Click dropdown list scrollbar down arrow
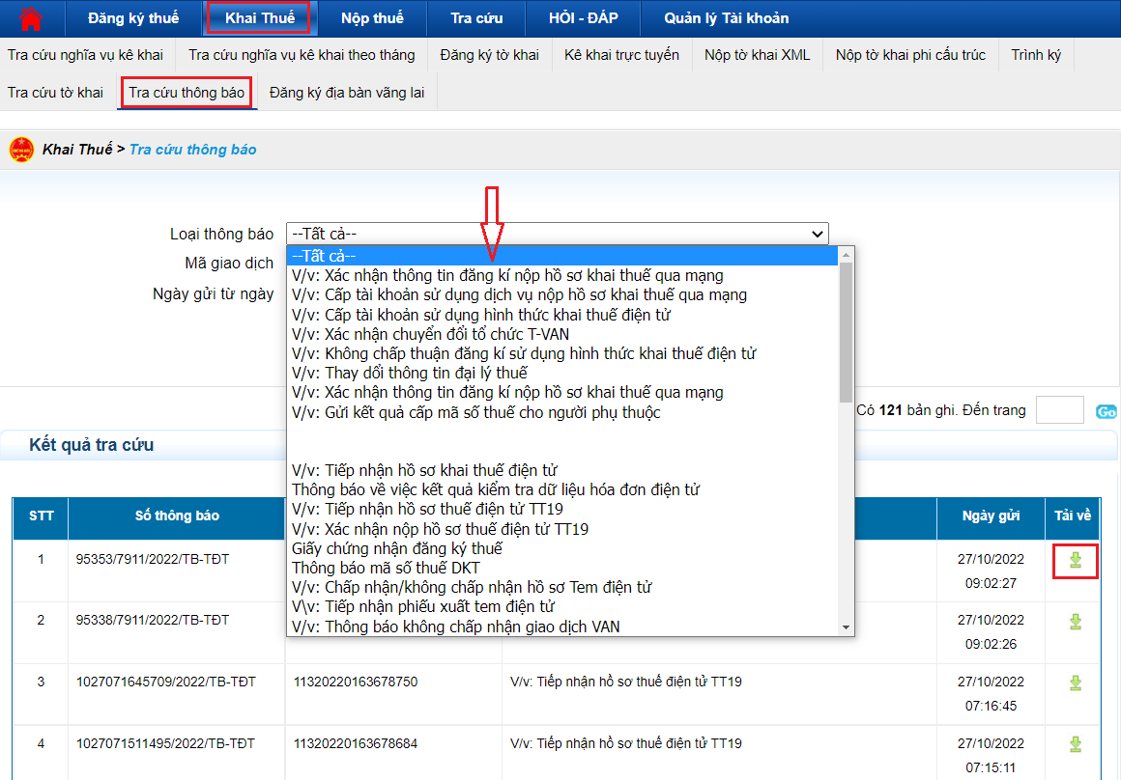 [x=846, y=627]
